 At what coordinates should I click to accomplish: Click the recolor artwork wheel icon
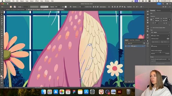(x=70, y=7)
